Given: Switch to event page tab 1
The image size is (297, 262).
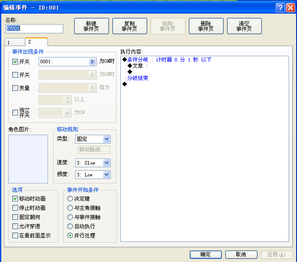Looking at the screenshot, I should (15, 43).
